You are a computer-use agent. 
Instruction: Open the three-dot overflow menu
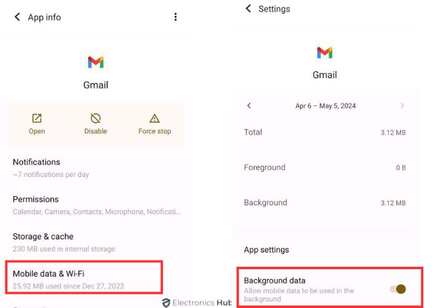pos(175,17)
